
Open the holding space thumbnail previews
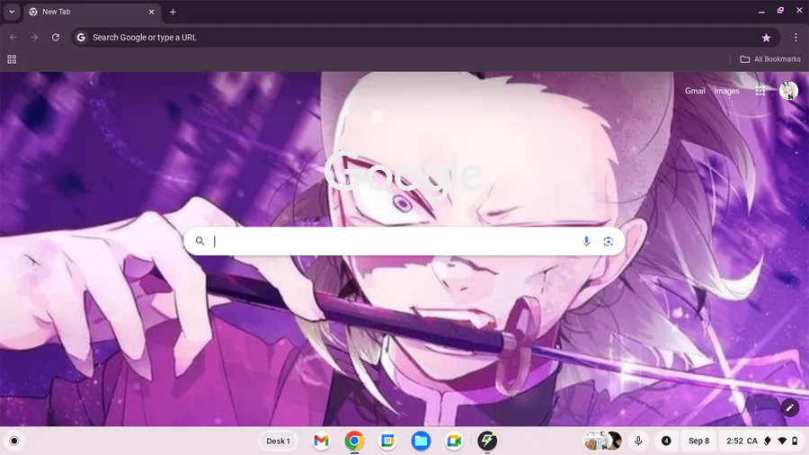click(x=602, y=442)
